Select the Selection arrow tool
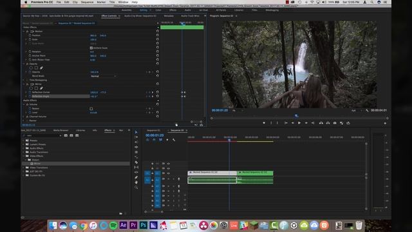412x232 pixels. [x=136, y=132]
